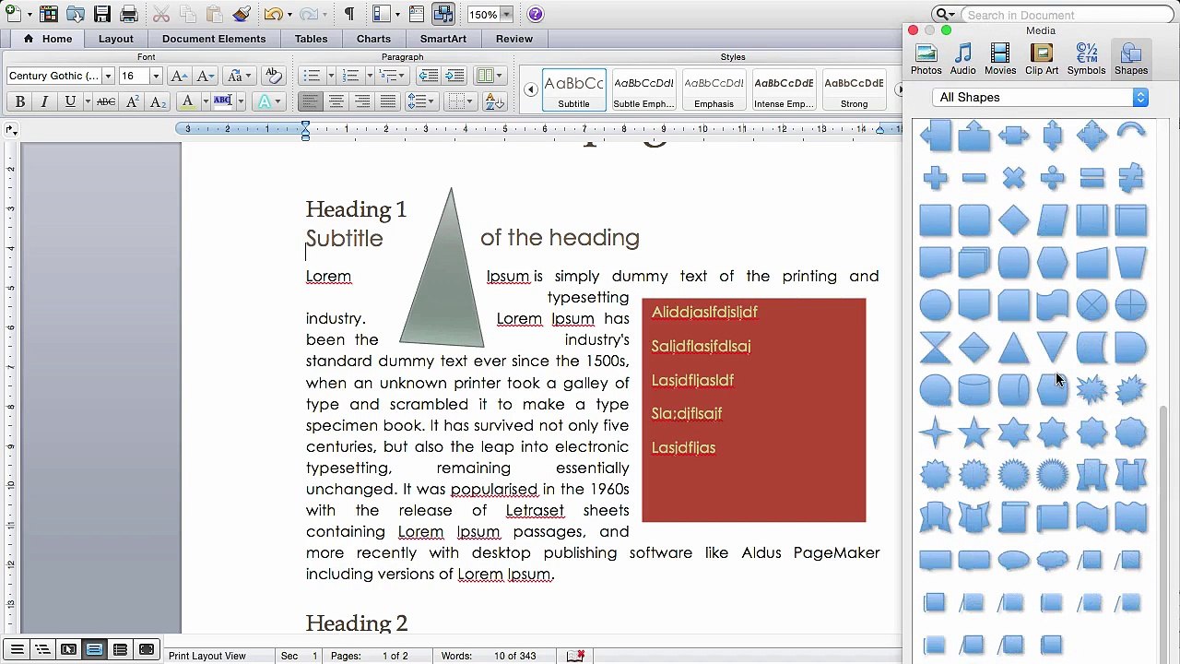The height and width of the screenshot is (664, 1180).
Task: Center align text
Action: [336, 101]
